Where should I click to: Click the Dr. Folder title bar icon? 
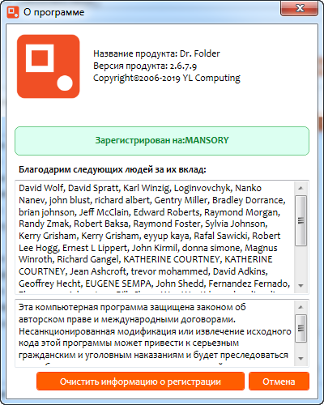(13, 12)
